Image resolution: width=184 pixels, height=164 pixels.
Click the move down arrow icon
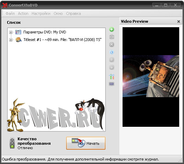112,67
